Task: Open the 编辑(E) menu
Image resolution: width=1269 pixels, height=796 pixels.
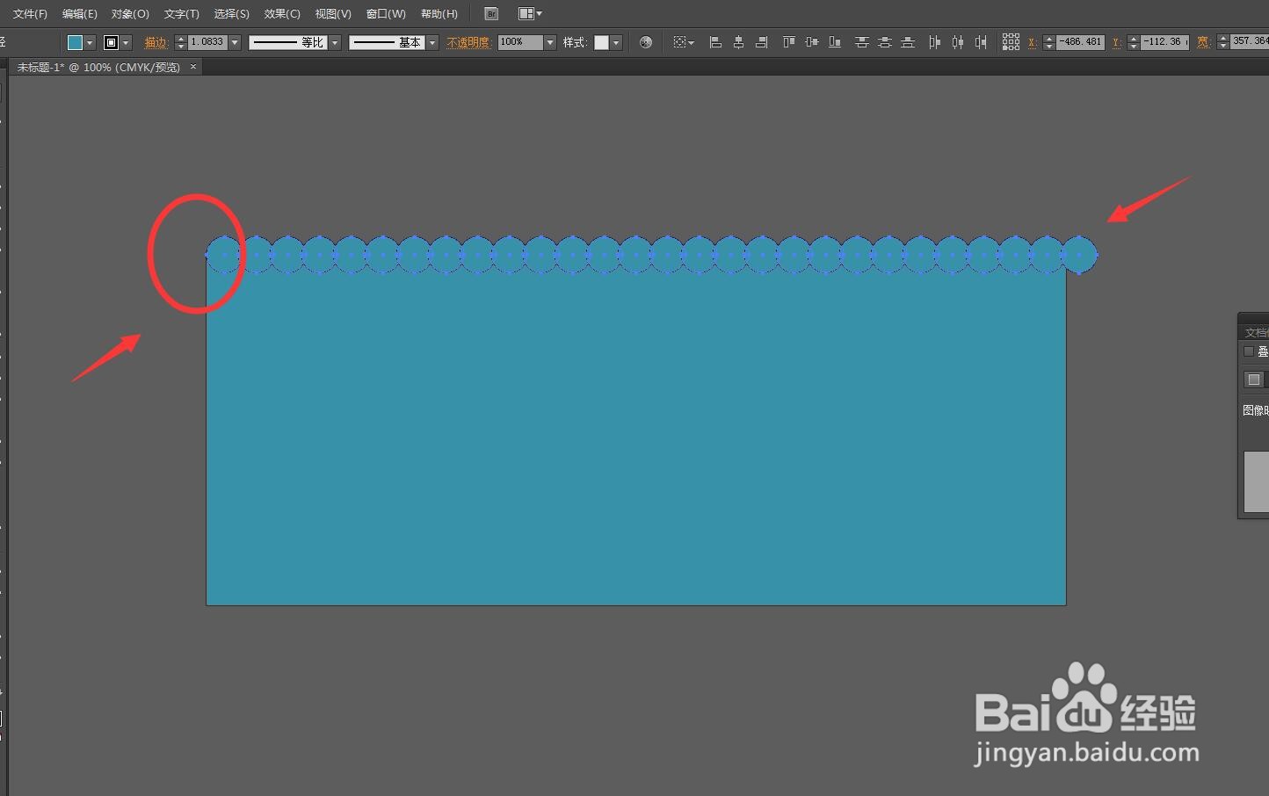Action: tap(80, 14)
